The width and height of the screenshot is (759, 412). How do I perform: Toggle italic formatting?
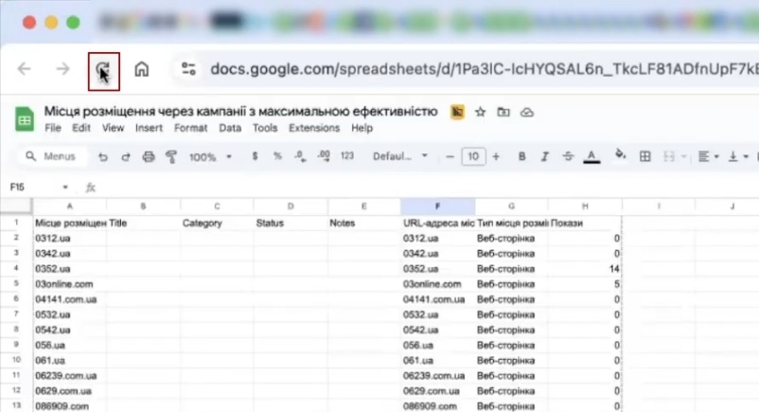[545, 156]
